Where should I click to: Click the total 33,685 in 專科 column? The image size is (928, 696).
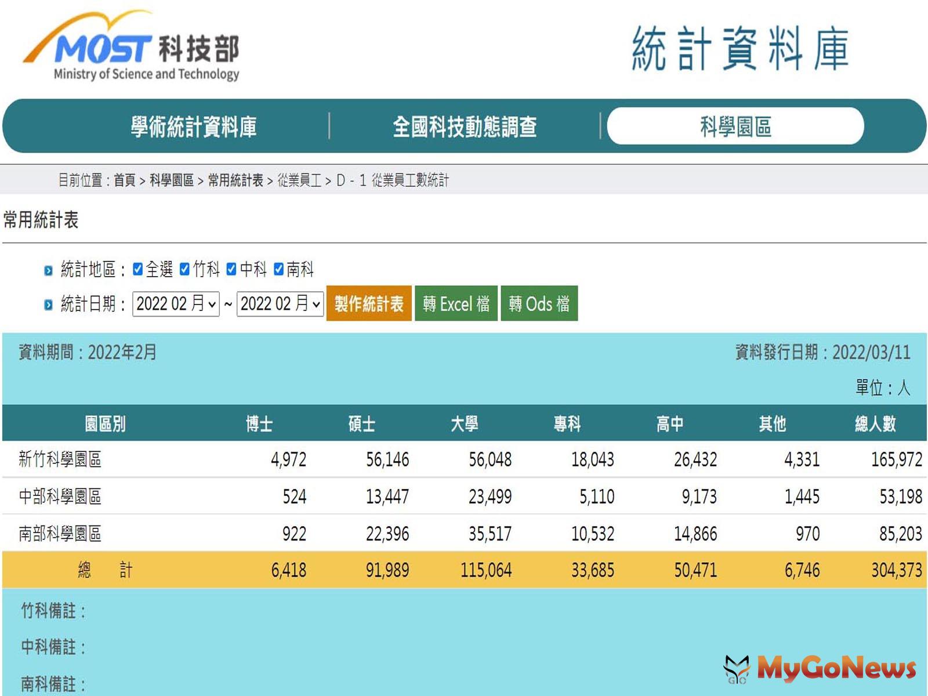(593, 571)
